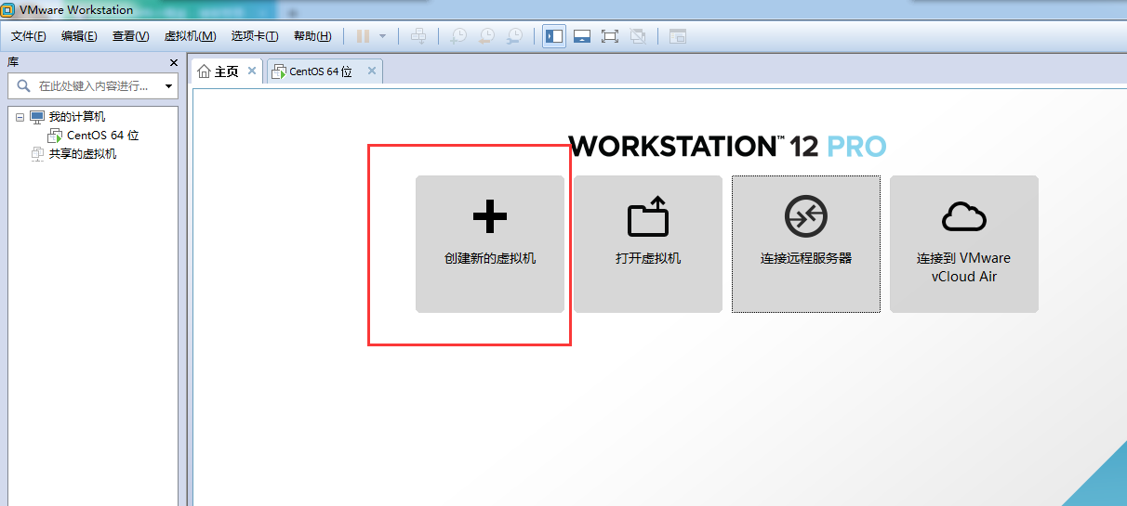Click the vCloud Air cloud icon
1127x506 pixels.
(964, 216)
